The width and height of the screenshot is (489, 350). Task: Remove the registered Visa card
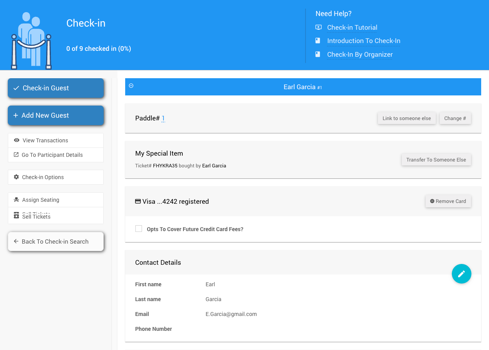pos(448,201)
